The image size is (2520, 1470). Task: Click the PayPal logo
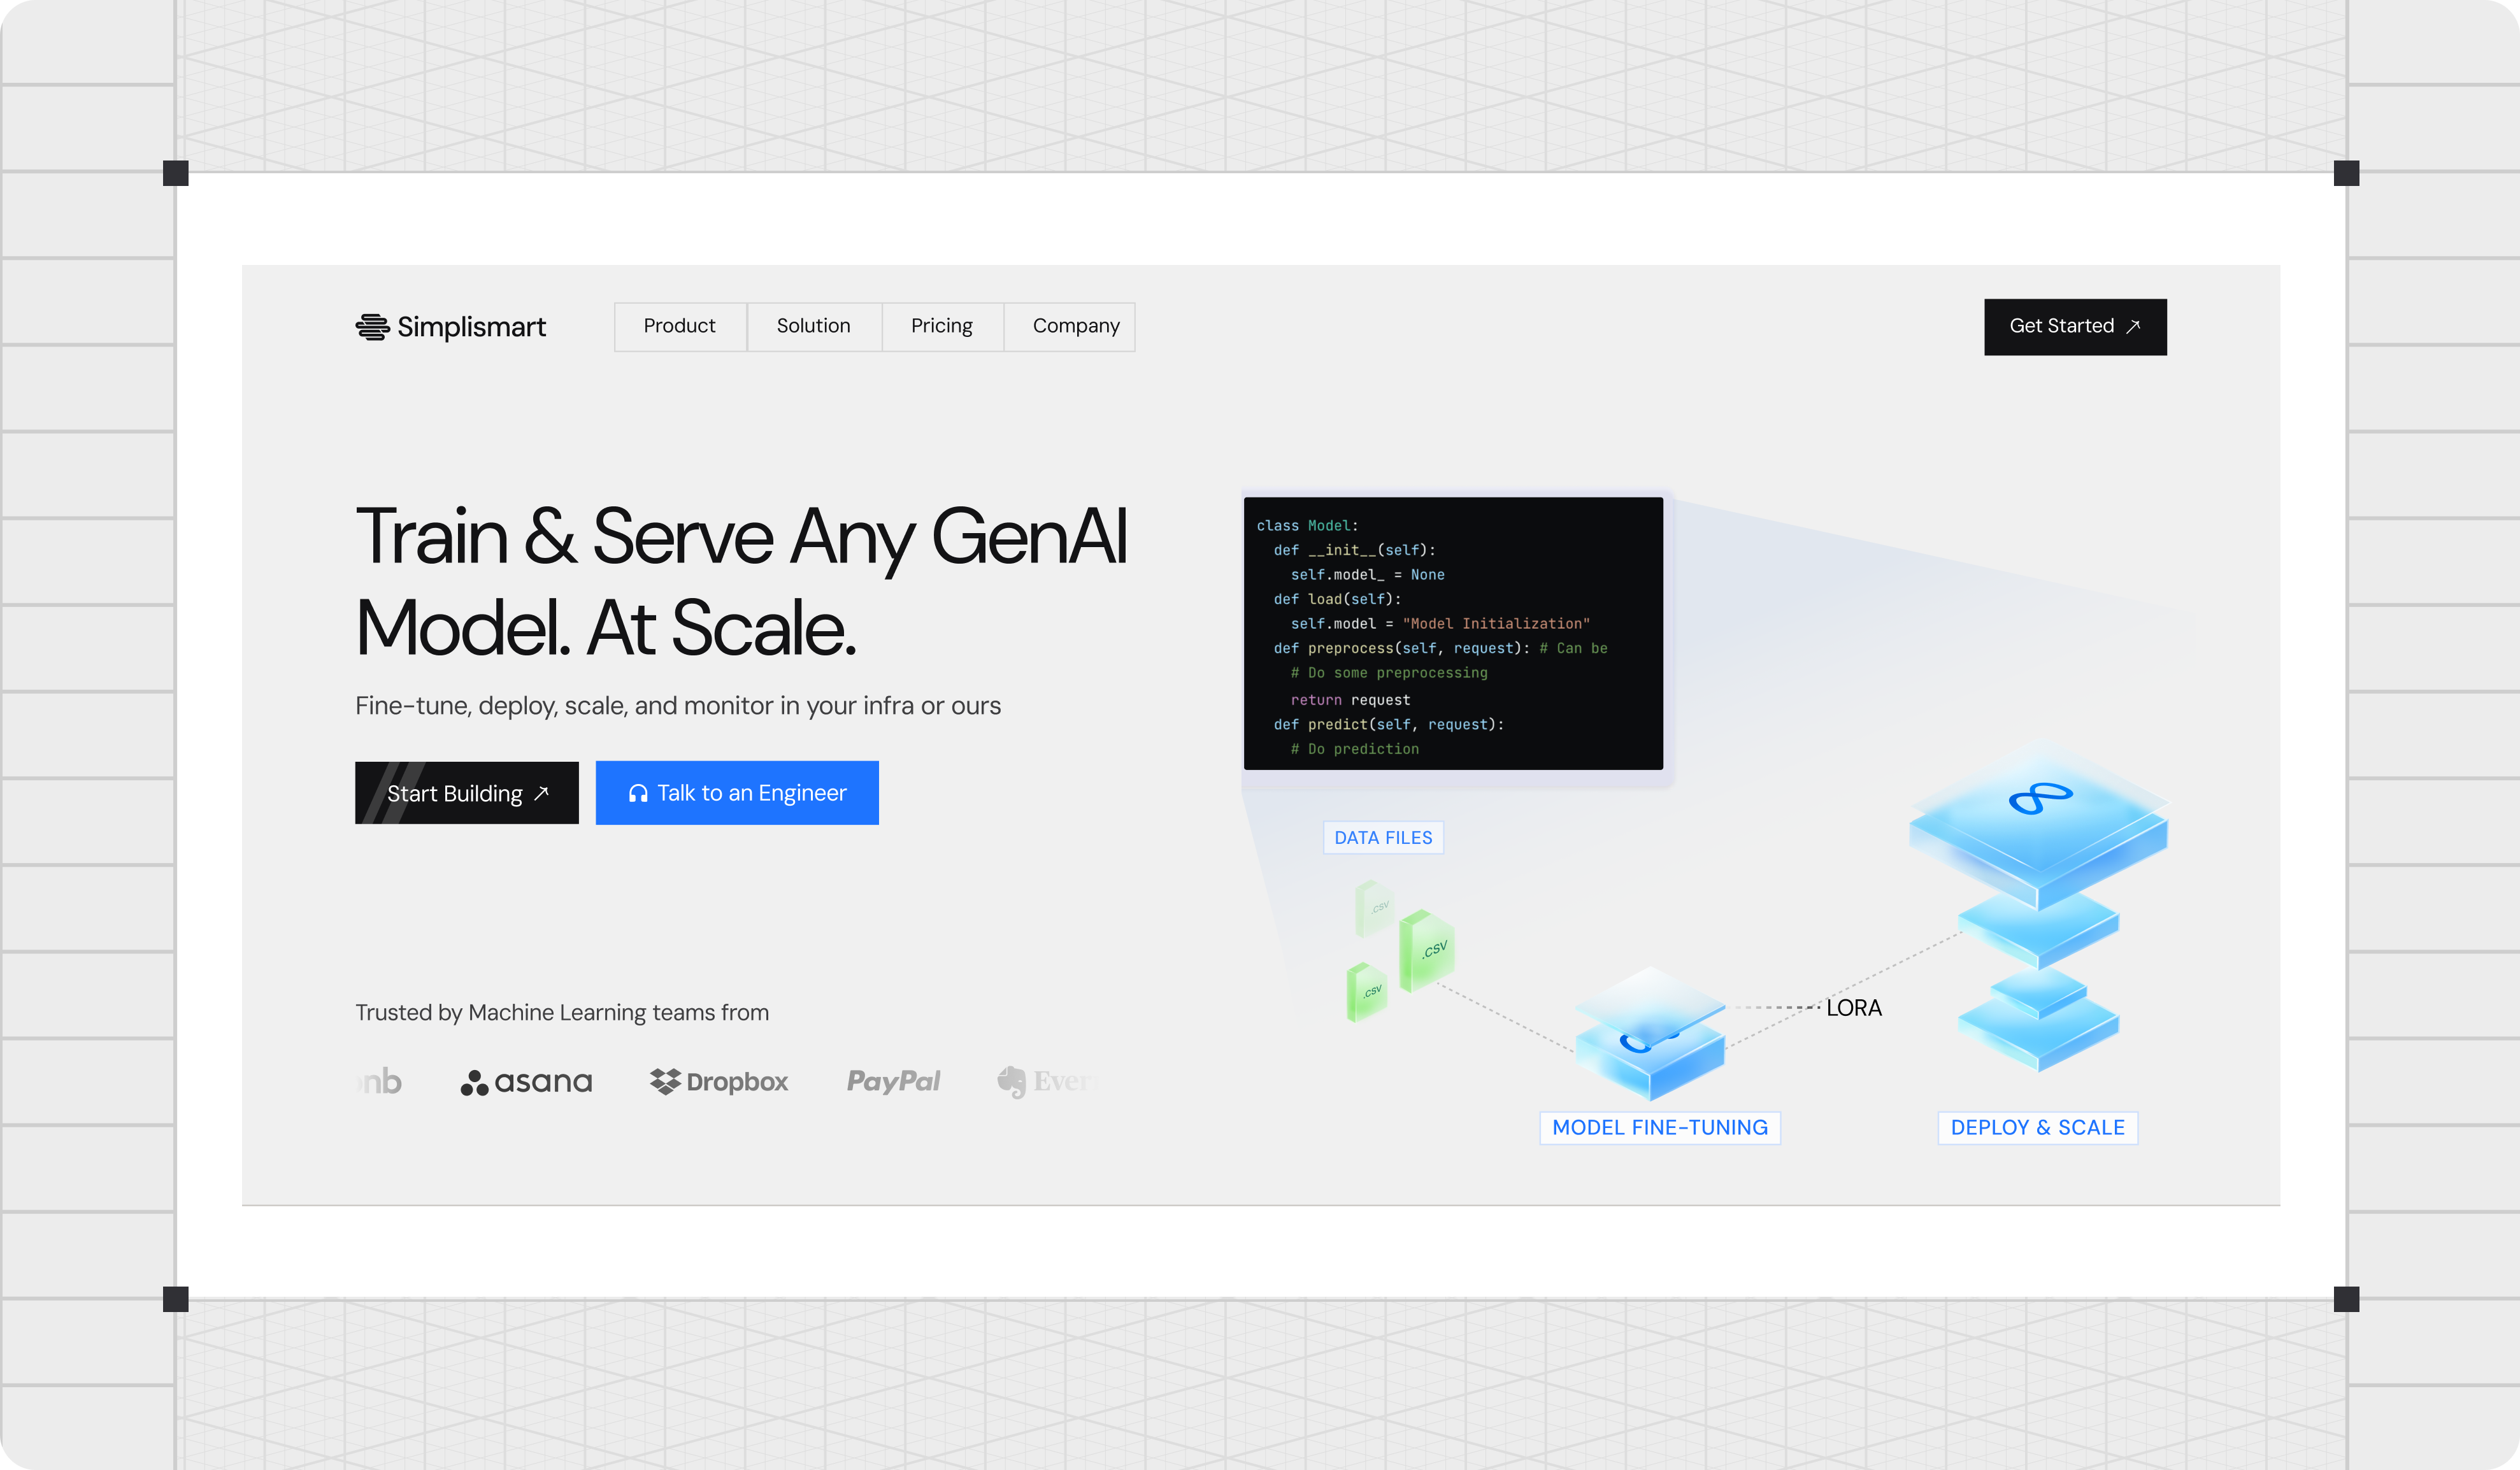893,1081
